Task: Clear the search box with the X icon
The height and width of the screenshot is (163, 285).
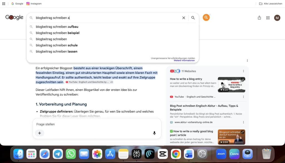Action: [184, 18]
